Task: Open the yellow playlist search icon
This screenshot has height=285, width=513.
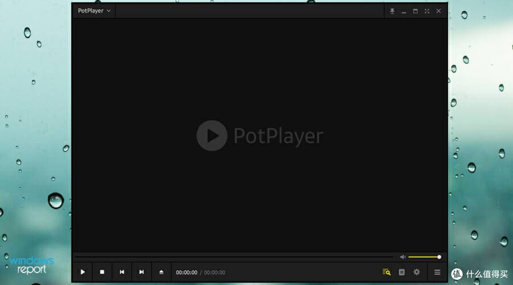Action: [387, 272]
